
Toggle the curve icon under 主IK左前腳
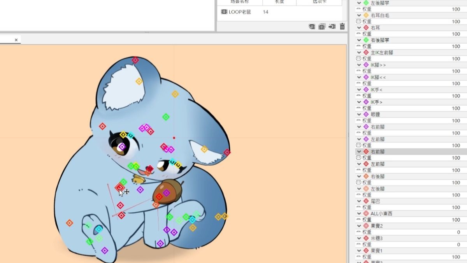(x=358, y=59)
